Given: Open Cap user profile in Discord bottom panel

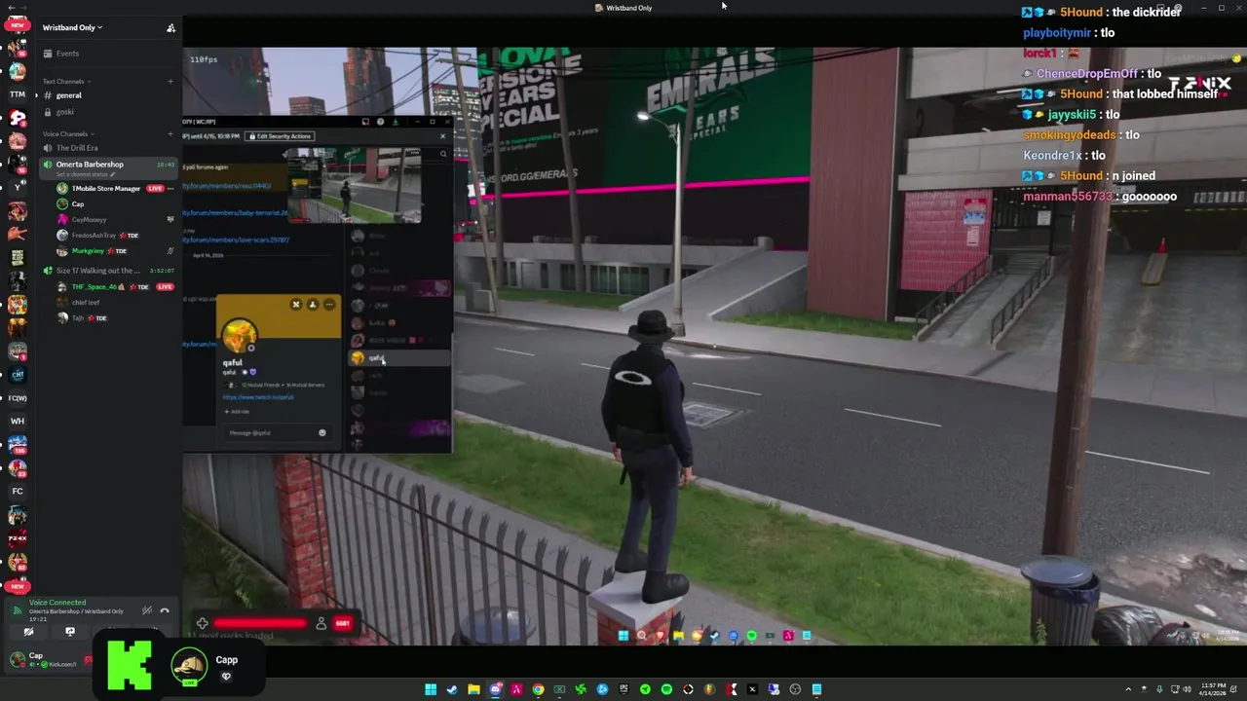Looking at the screenshot, I should (43, 659).
